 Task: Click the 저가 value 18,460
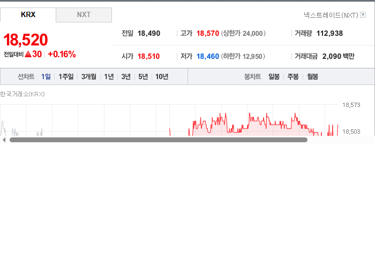pyautogui.click(x=208, y=56)
